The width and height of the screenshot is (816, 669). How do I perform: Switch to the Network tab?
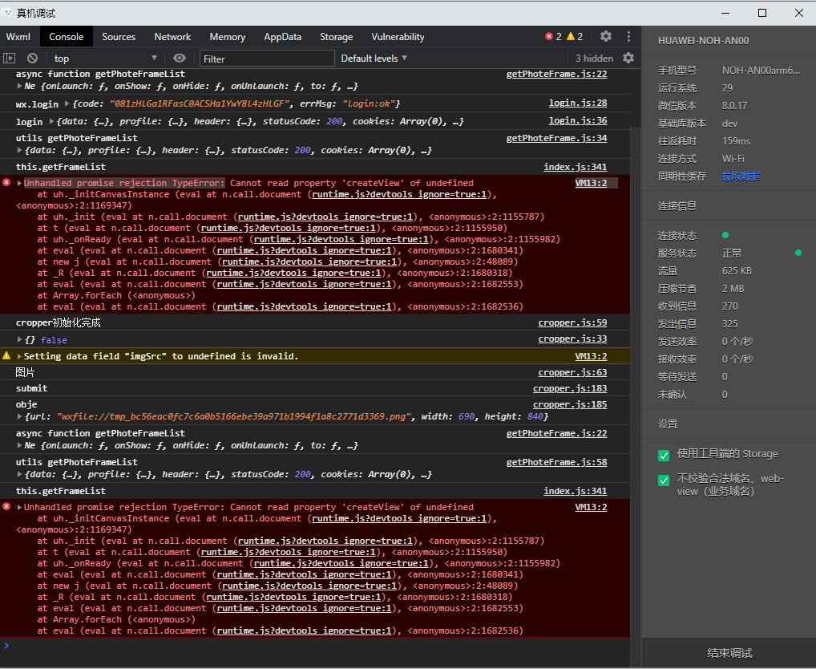[172, 36]
